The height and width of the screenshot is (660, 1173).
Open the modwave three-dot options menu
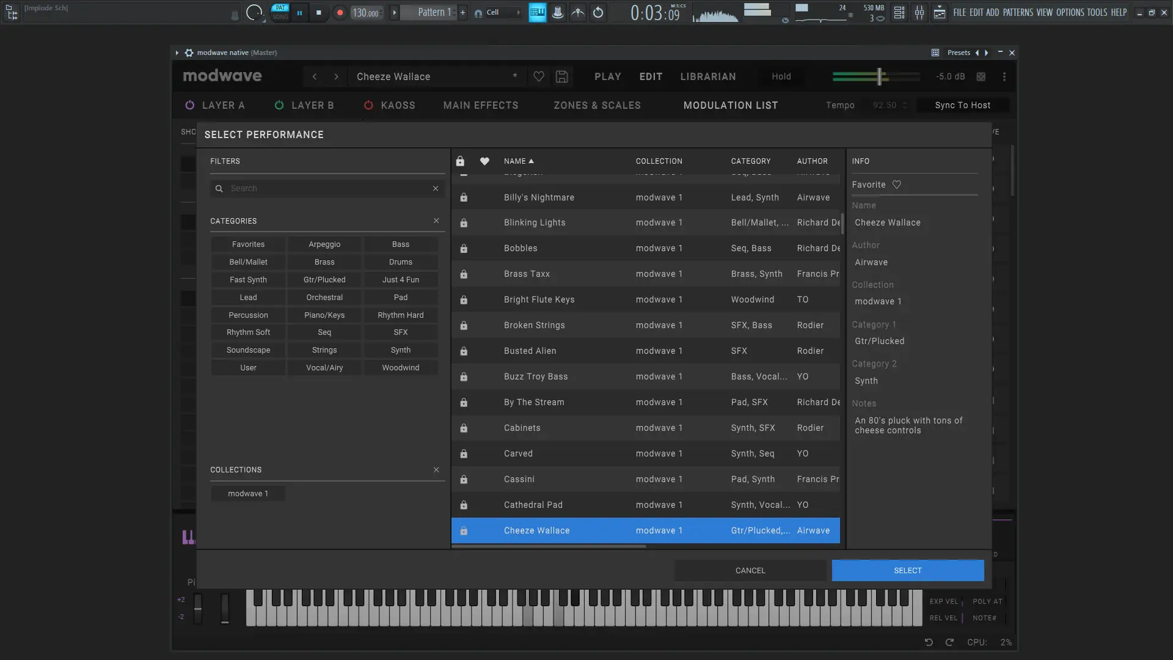point(1004,76)
